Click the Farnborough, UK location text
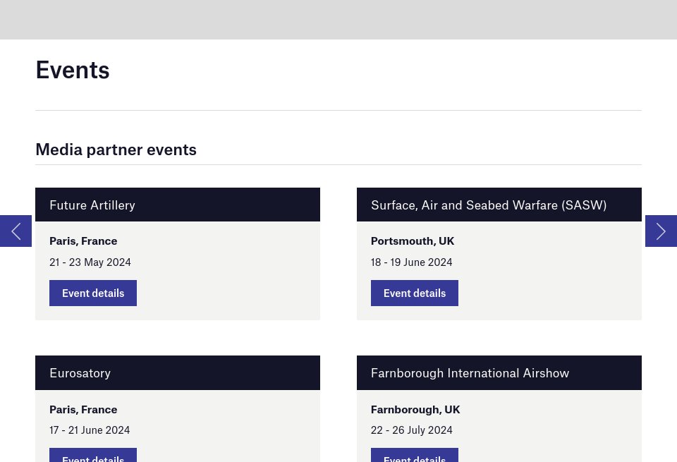The height and width of the screenshot is (462, 677). point(415,409)
